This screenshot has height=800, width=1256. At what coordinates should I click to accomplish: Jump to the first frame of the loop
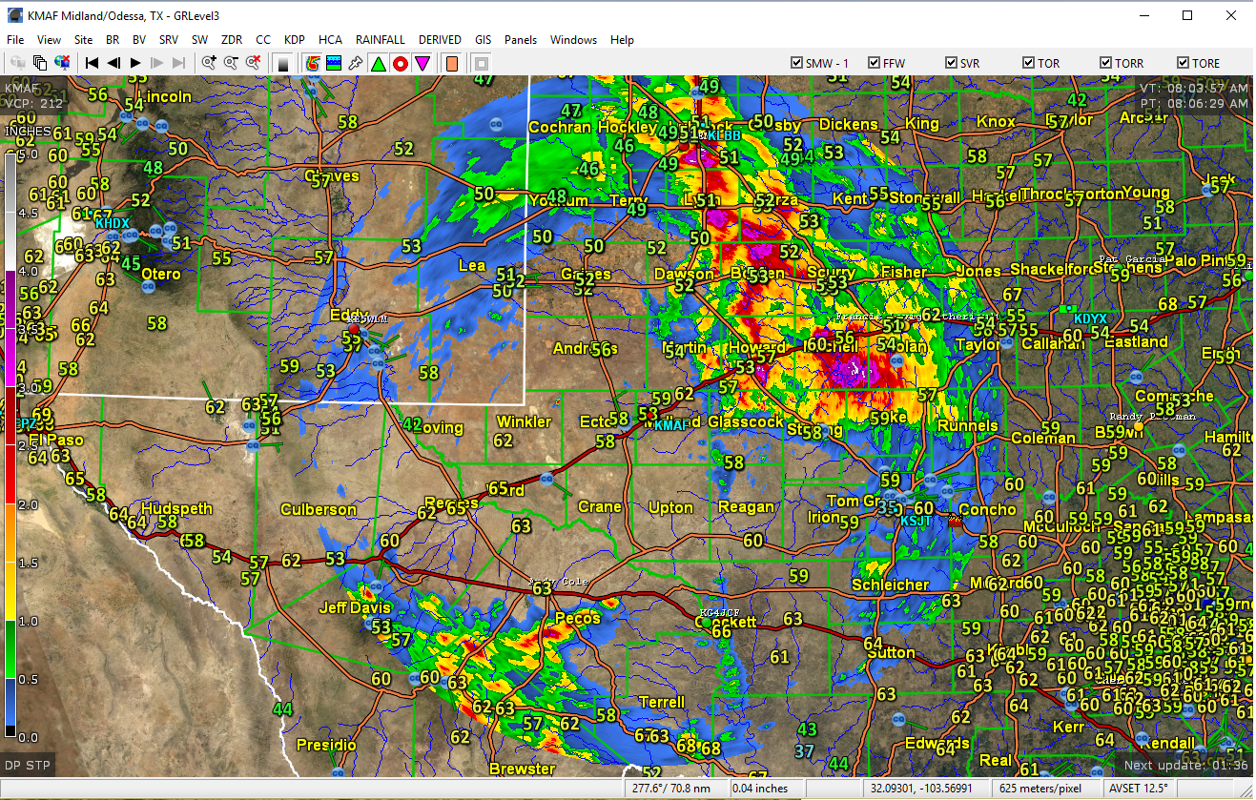point(92,63)
